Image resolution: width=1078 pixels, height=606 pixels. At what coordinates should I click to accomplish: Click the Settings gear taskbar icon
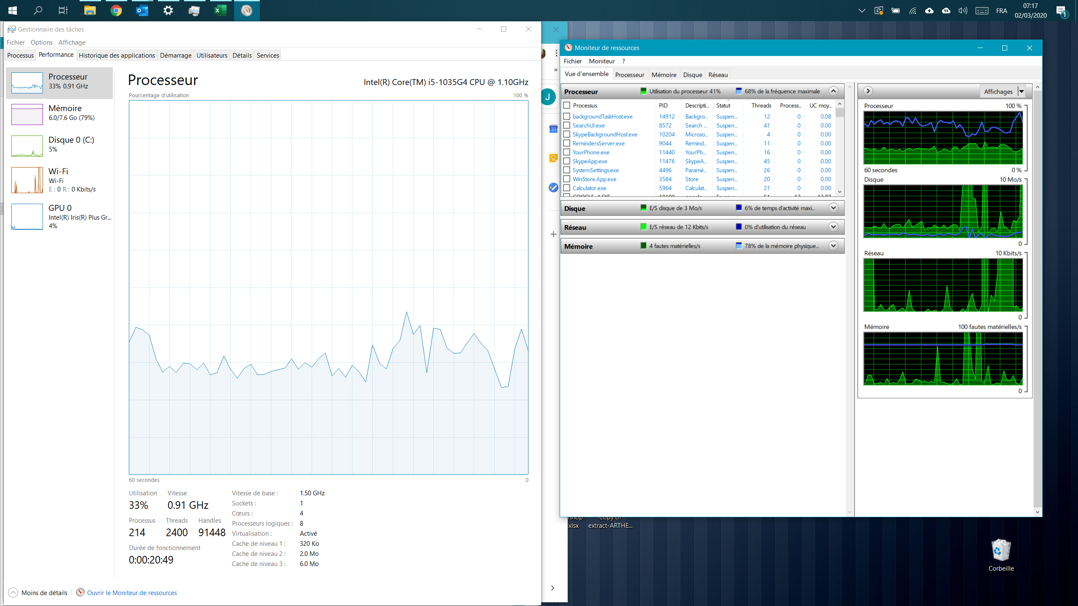tap(168, 11)
